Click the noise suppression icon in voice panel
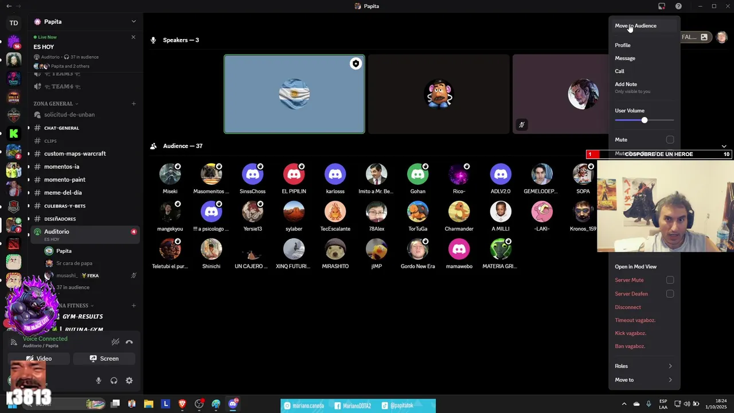 (x=115, y=342)
